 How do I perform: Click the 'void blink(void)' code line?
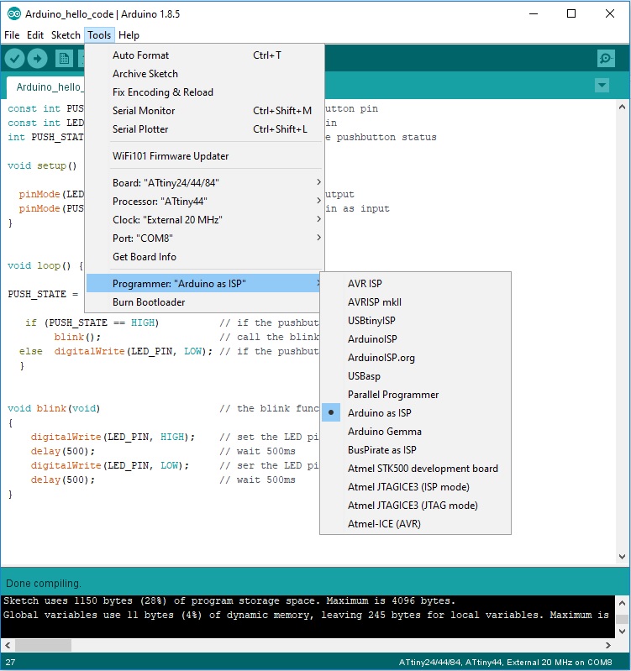pyautogui.click(x=54, y=408)
